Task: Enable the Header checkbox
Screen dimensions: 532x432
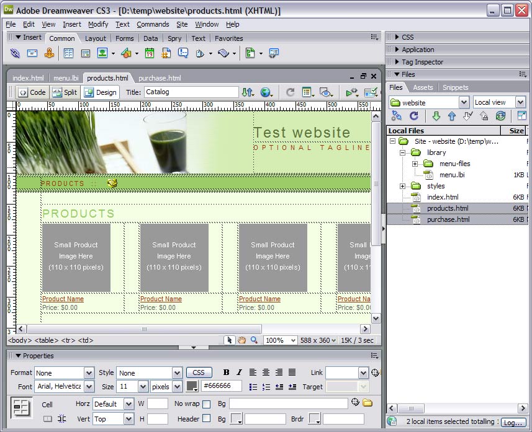Action: [206, 419]
